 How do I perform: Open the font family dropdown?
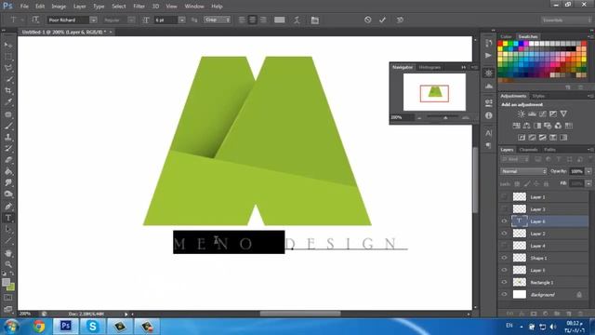coord(93,20)
